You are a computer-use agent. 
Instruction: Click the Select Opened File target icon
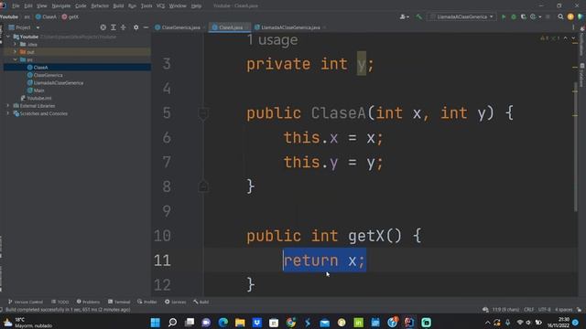click(103, 27)
